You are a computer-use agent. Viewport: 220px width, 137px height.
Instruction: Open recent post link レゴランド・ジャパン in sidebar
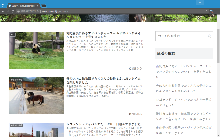pos(184,102)
